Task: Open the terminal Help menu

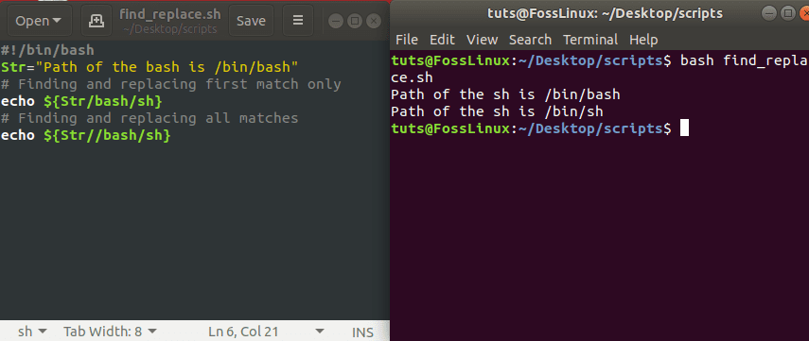Action: pos(643,40)
